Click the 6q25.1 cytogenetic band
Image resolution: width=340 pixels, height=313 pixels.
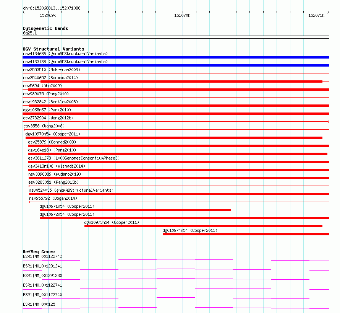pos(176,37)
